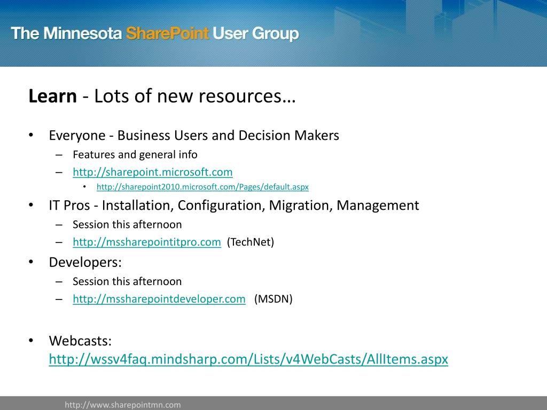Click the '(TechNet)' label
Screen dimensions: 547x410
coord(251,242)
